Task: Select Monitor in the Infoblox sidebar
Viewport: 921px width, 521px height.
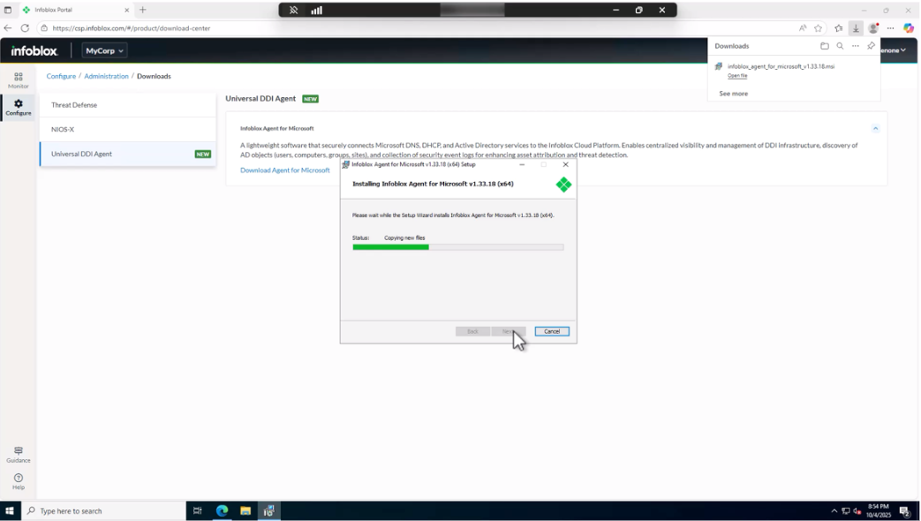Action: point(18,79)
